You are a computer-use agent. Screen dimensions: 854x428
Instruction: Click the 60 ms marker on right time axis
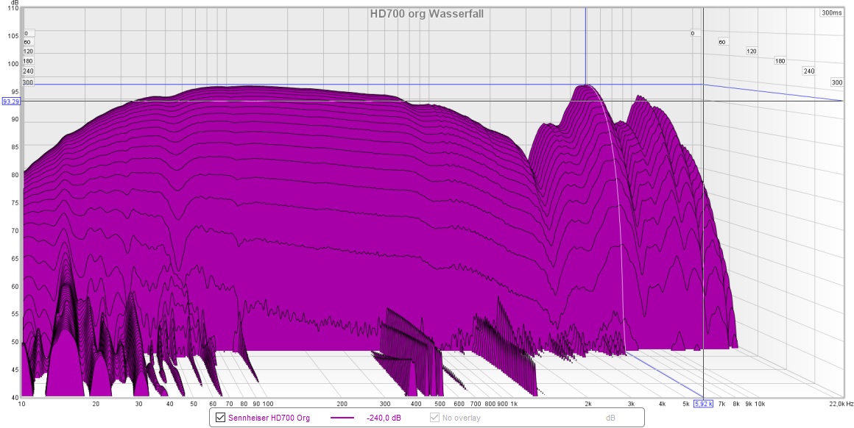click(722, 42)
